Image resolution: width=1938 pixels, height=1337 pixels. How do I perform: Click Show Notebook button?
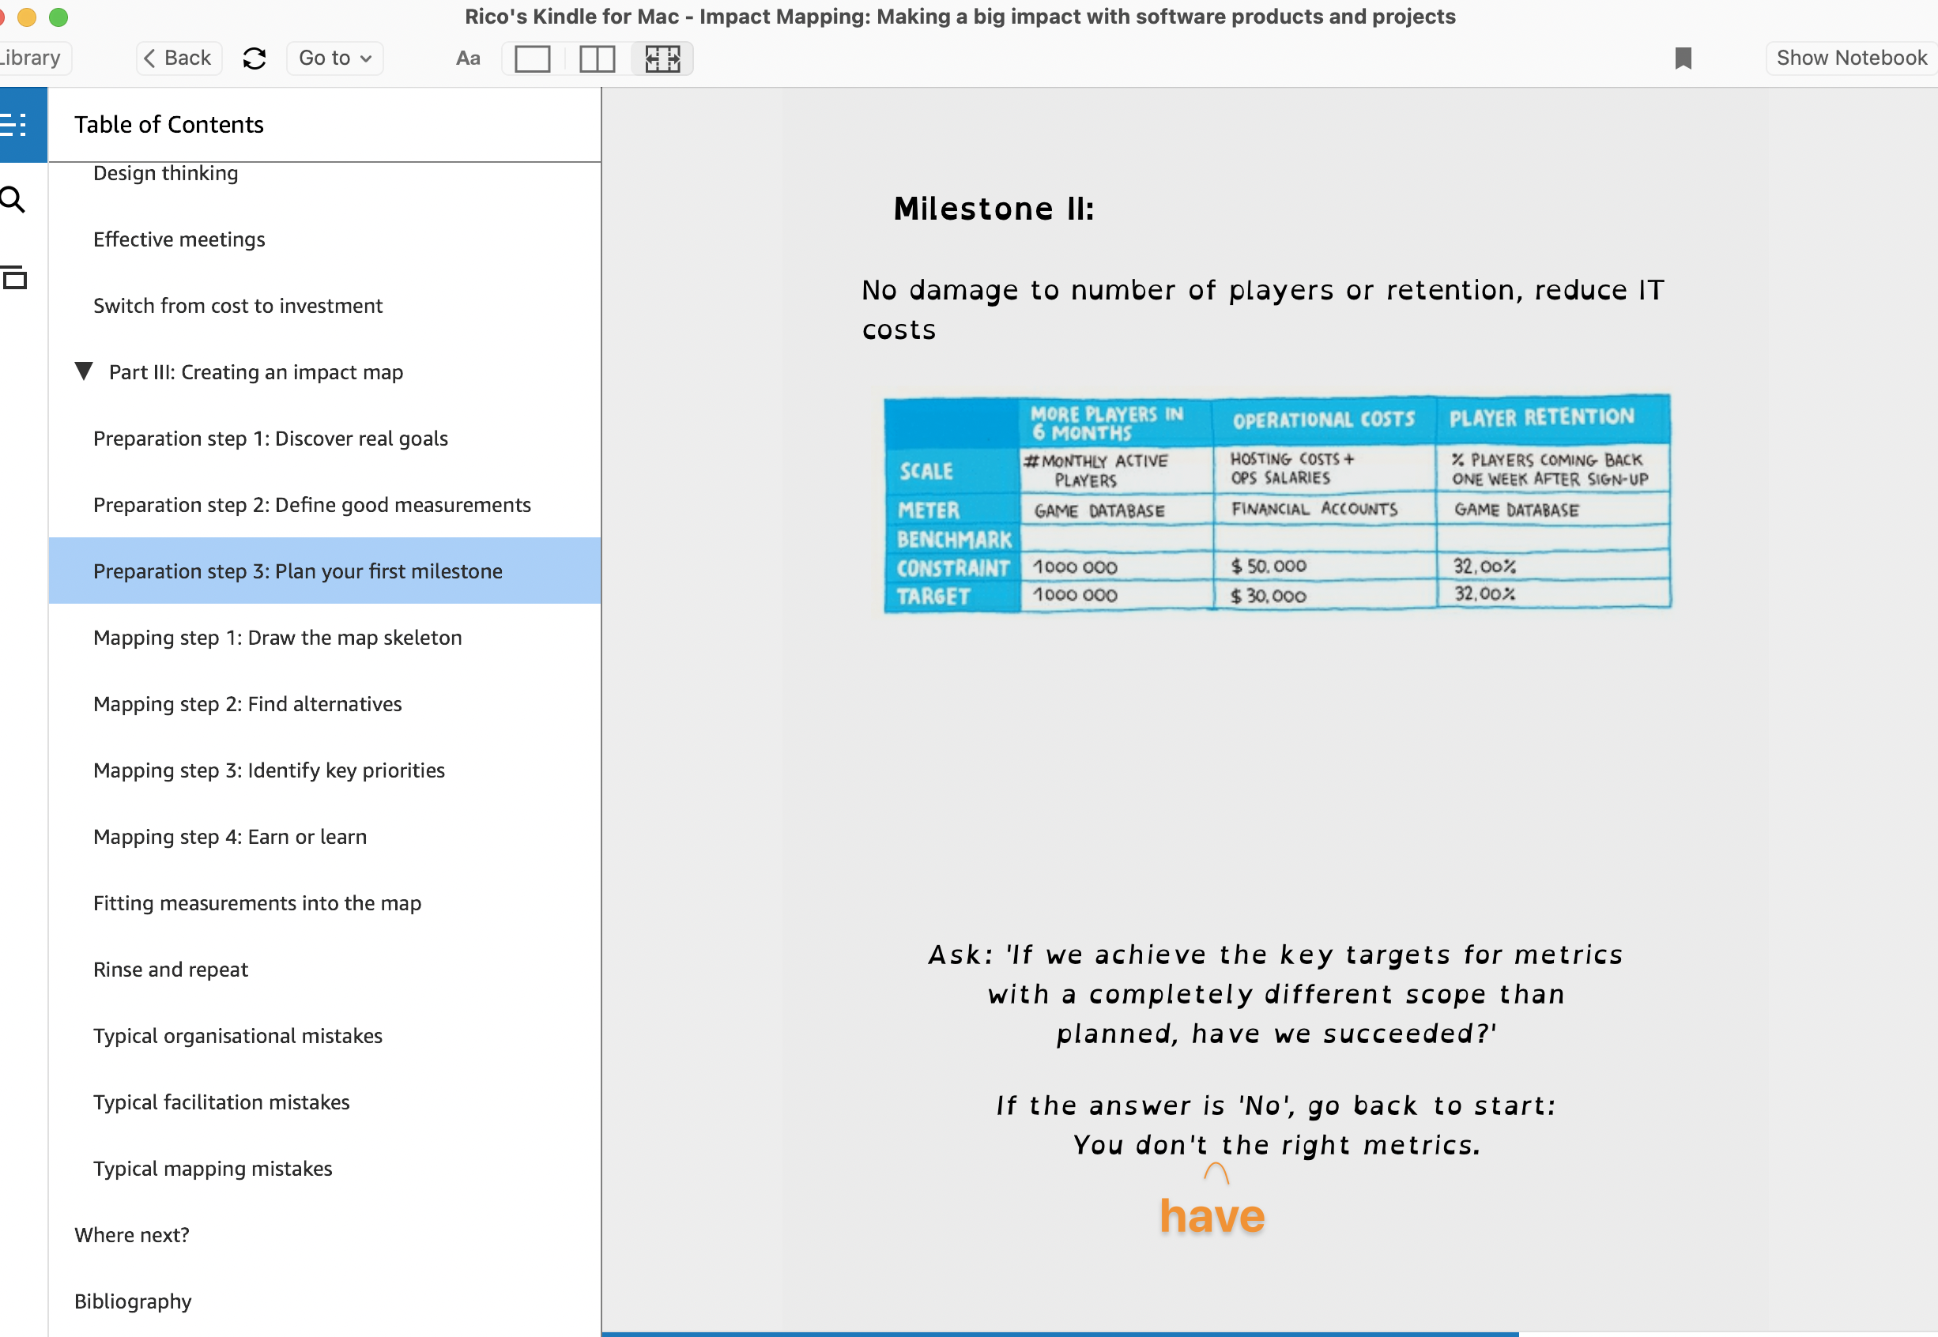coord(1851,58)
